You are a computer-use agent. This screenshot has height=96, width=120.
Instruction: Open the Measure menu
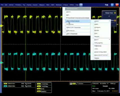click(x=42, y=5)
